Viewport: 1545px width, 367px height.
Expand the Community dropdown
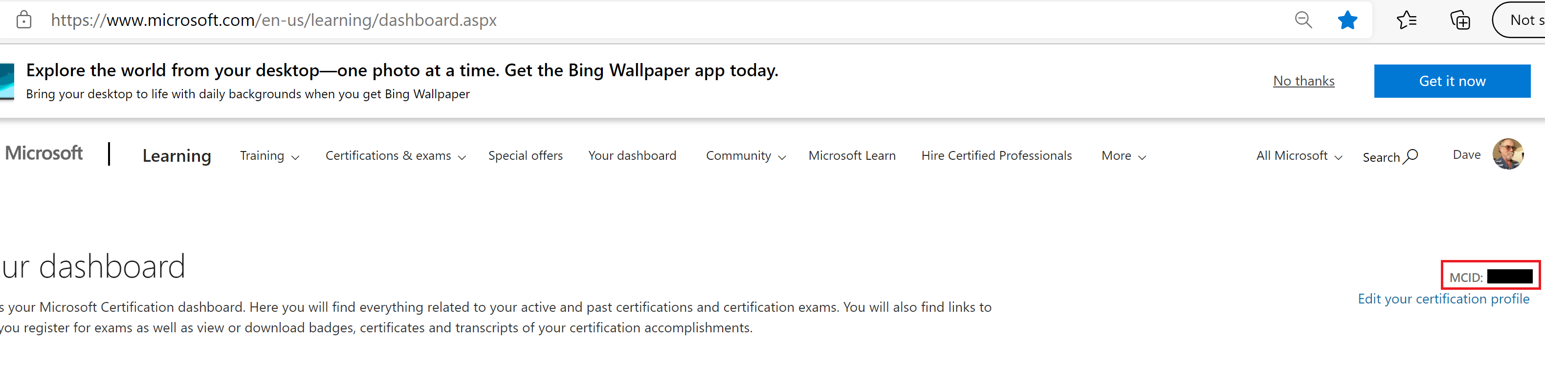[746, 156]
